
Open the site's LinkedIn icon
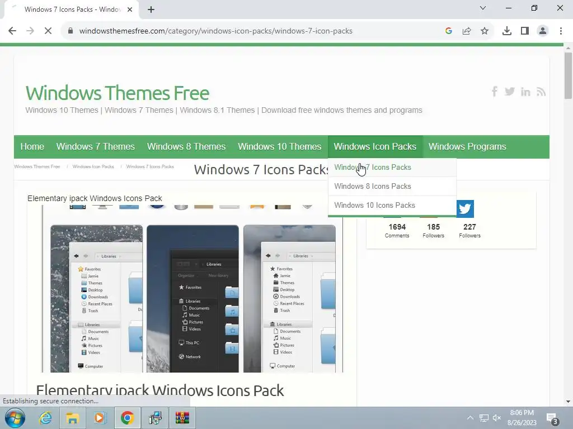pyautogui.click(x=525, y=92)
